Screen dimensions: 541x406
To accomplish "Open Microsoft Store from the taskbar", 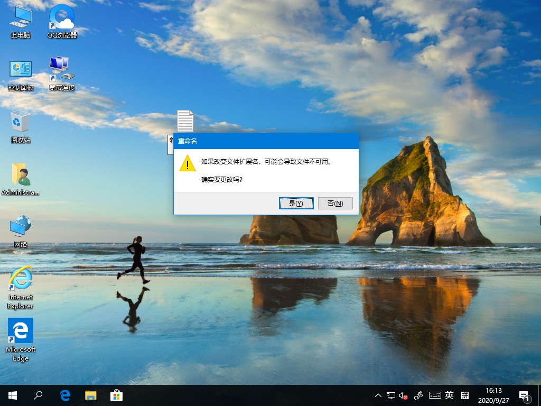I will (x=116, y=395).
